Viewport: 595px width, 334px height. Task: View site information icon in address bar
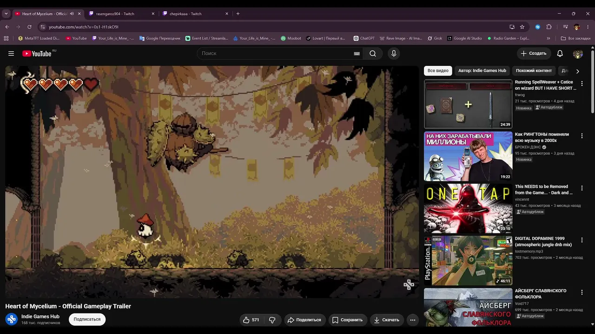[x=42, y=27]
